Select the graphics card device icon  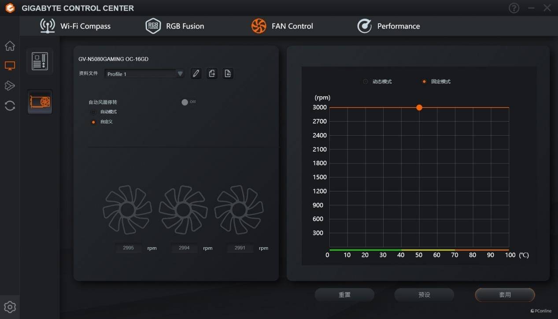coord(40,102)
